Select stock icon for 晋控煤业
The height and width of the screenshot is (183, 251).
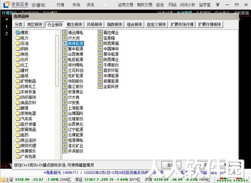[100, 33]
